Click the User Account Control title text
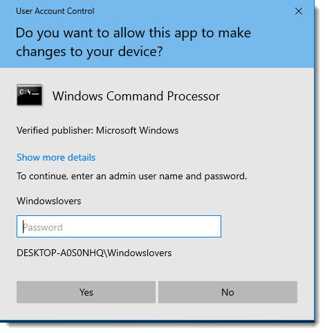325x333 pixels. click(55, 11)
